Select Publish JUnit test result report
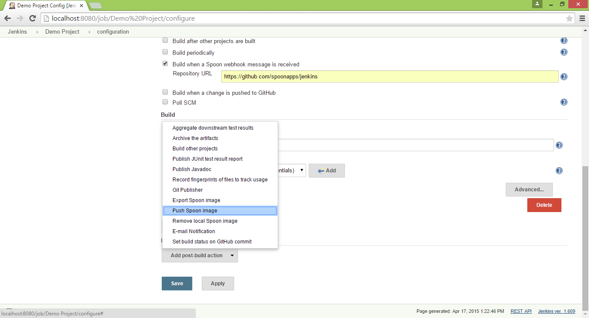Viewport: 589px width, 318px height. pos(220,159)
